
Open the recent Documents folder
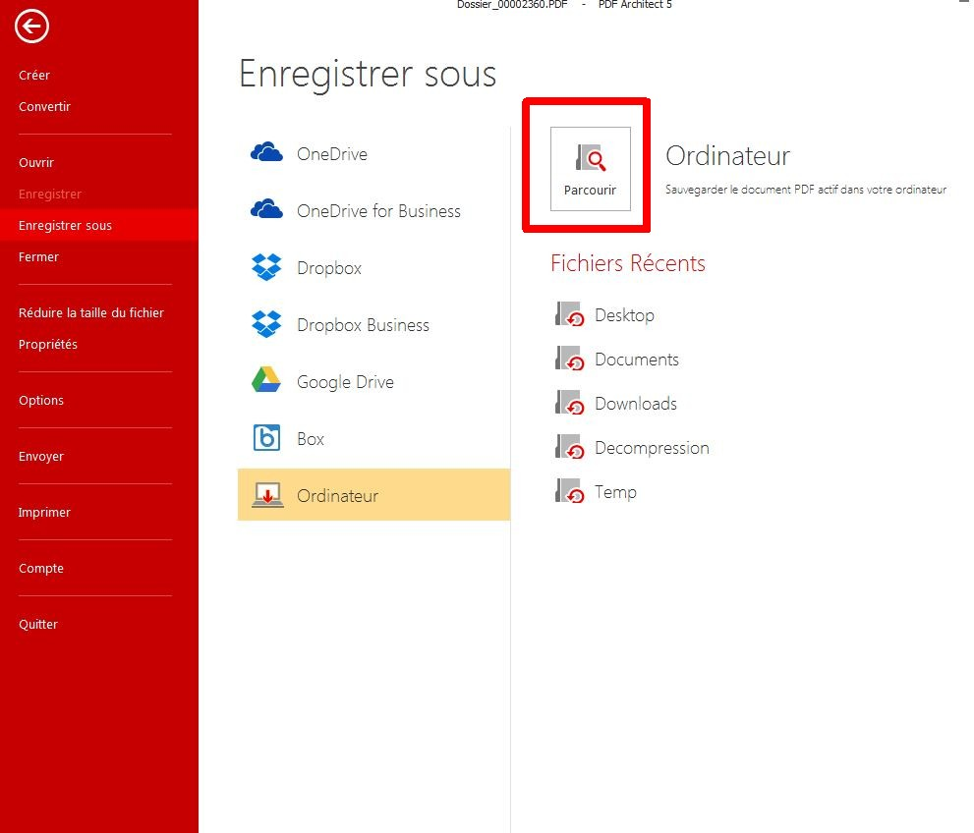click(637, 360)
